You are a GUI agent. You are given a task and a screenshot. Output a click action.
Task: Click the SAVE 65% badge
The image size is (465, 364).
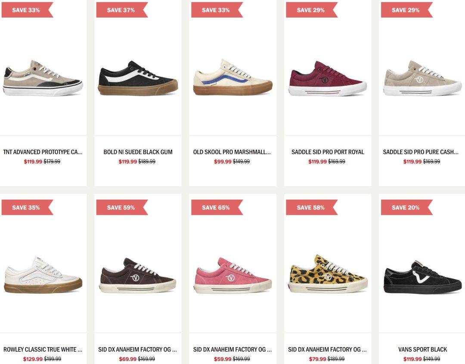pos(217,207)
